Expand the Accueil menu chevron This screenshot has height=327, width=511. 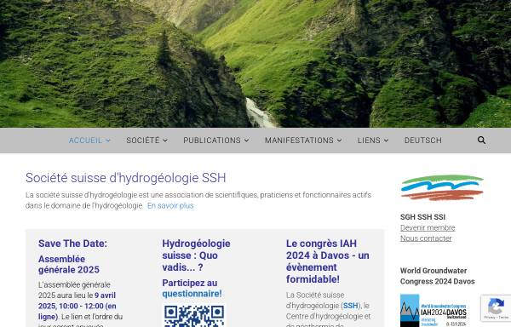(x=108, y=141)
